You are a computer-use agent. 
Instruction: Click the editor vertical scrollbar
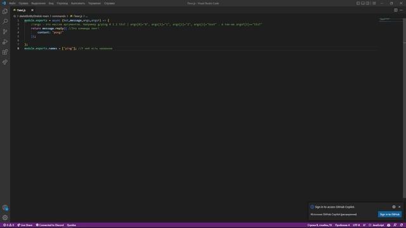[405, 108]
